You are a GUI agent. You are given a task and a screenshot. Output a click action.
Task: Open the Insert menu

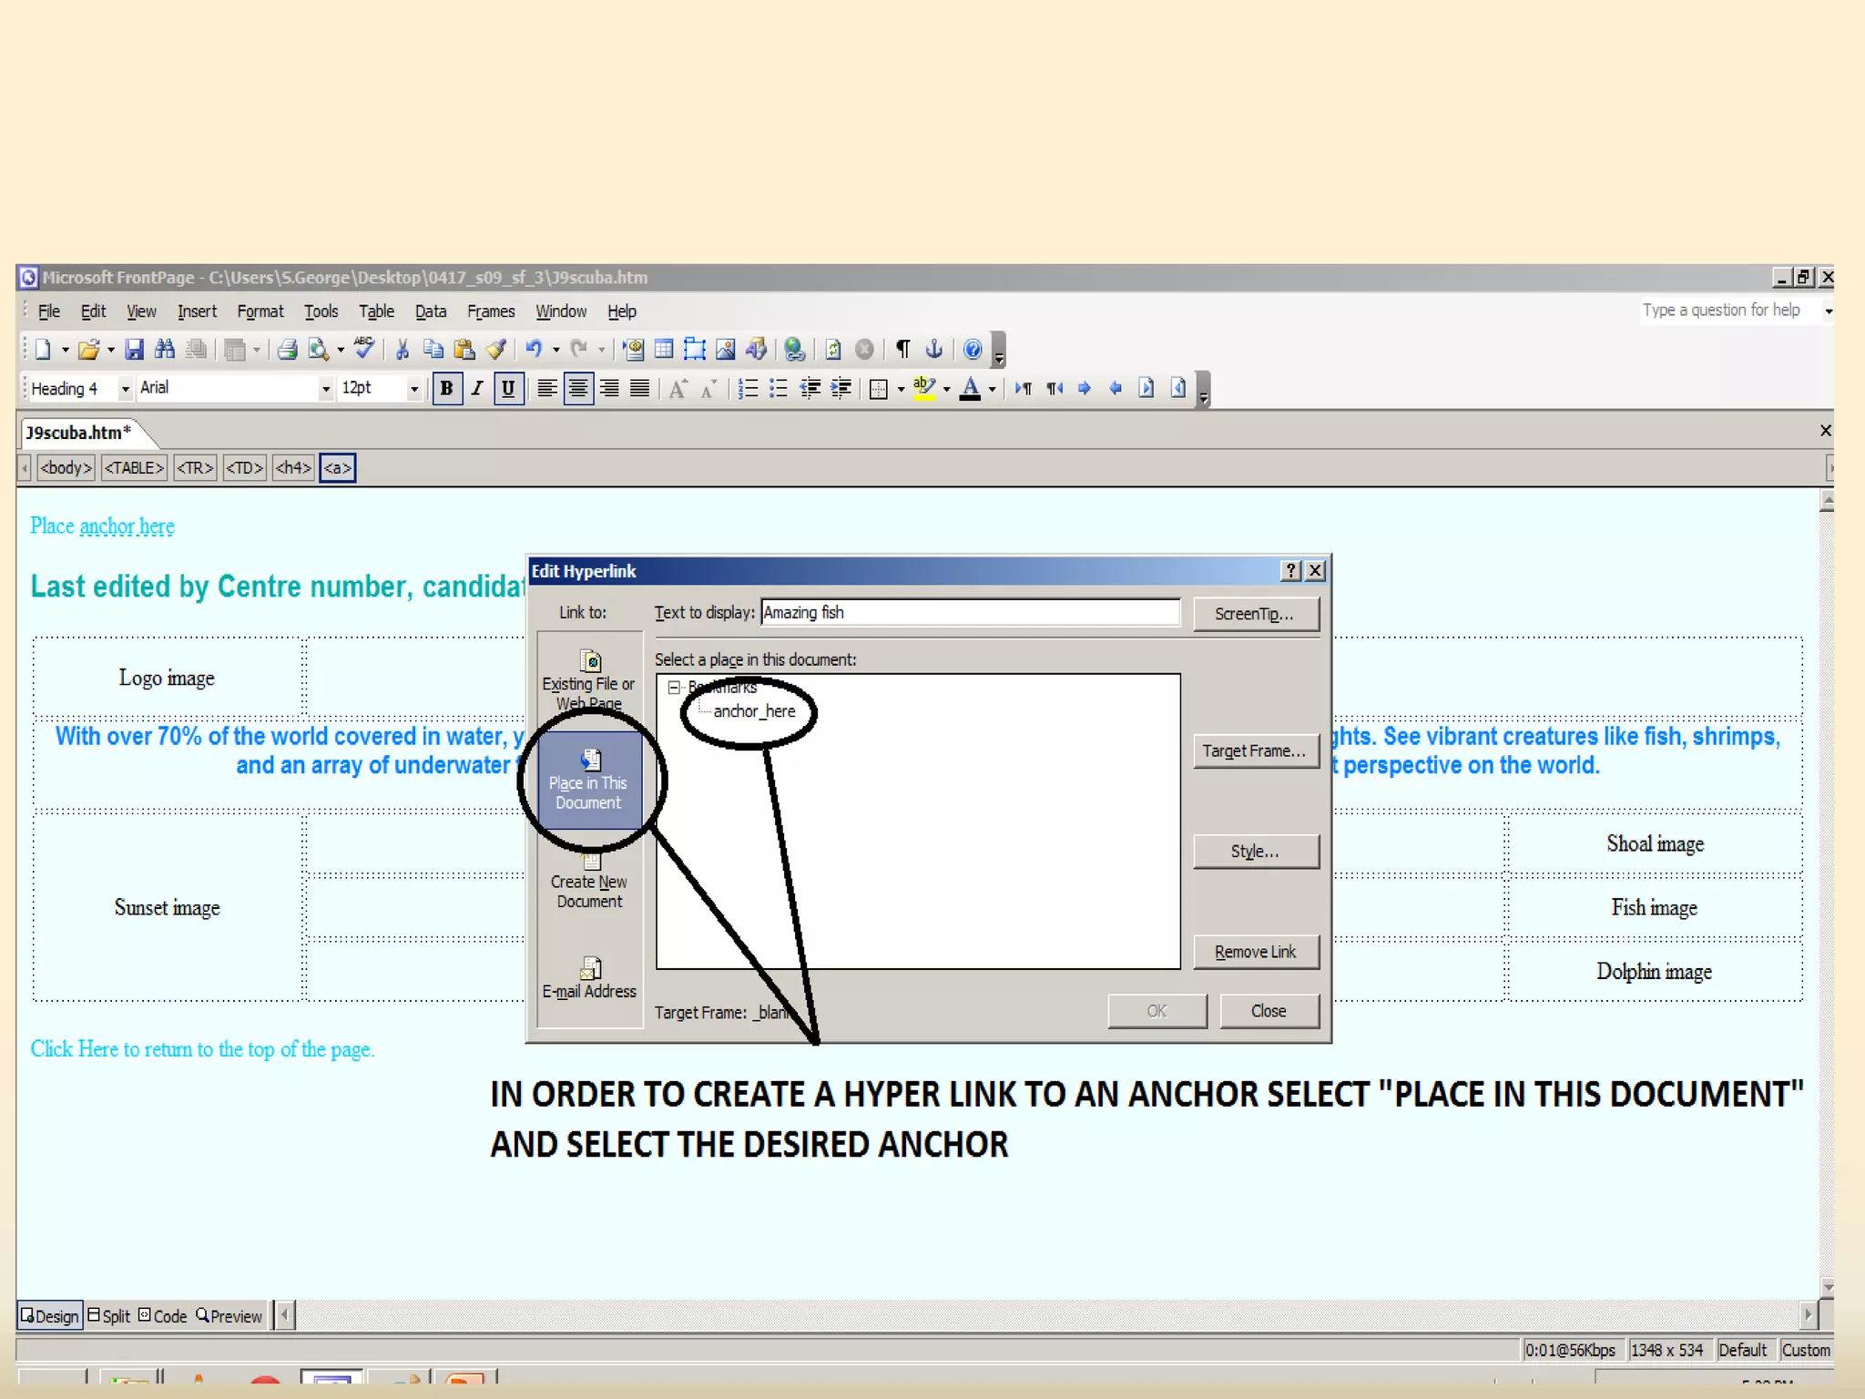pos(197,311)
